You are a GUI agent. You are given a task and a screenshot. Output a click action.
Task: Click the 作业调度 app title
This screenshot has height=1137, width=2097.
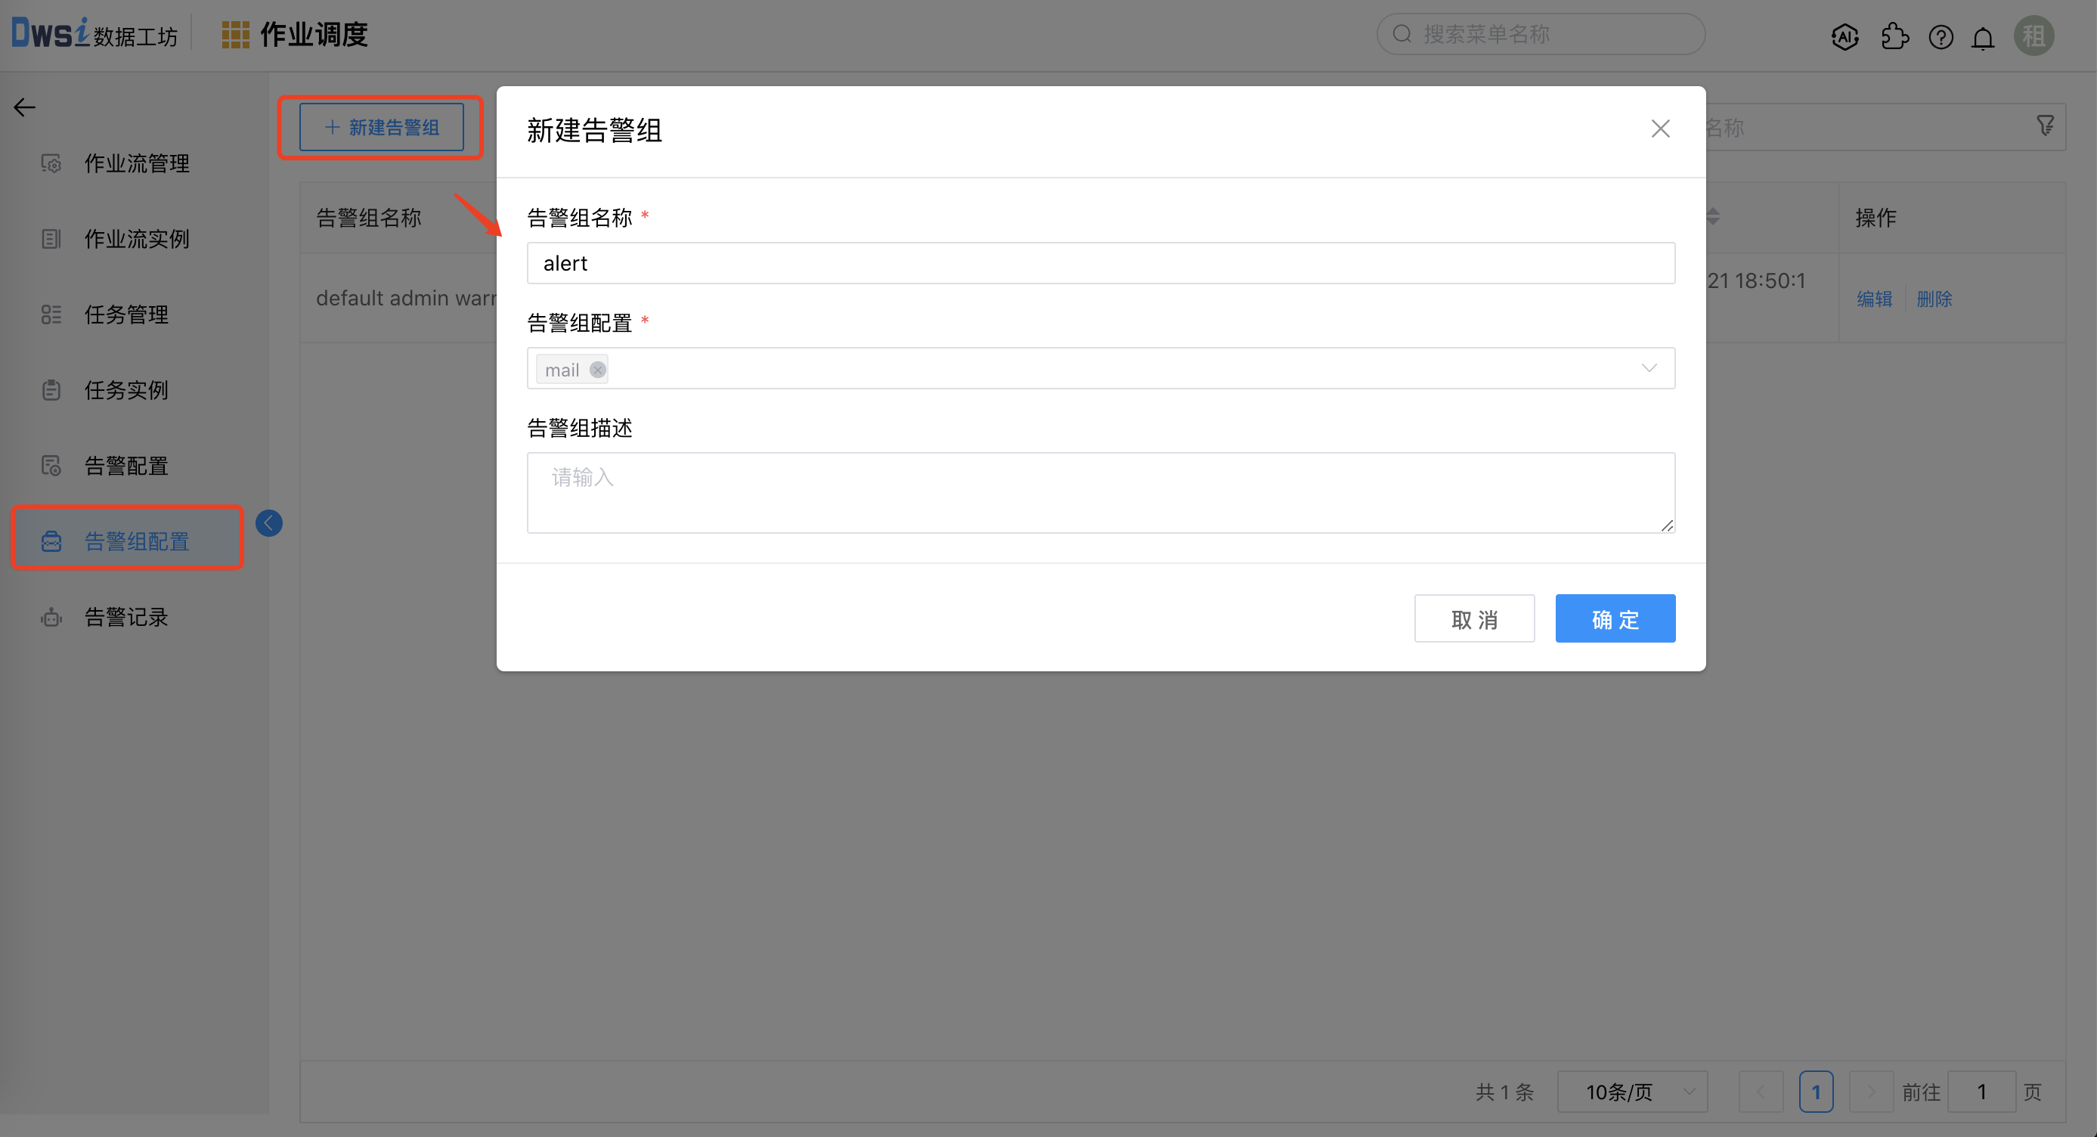314,33
